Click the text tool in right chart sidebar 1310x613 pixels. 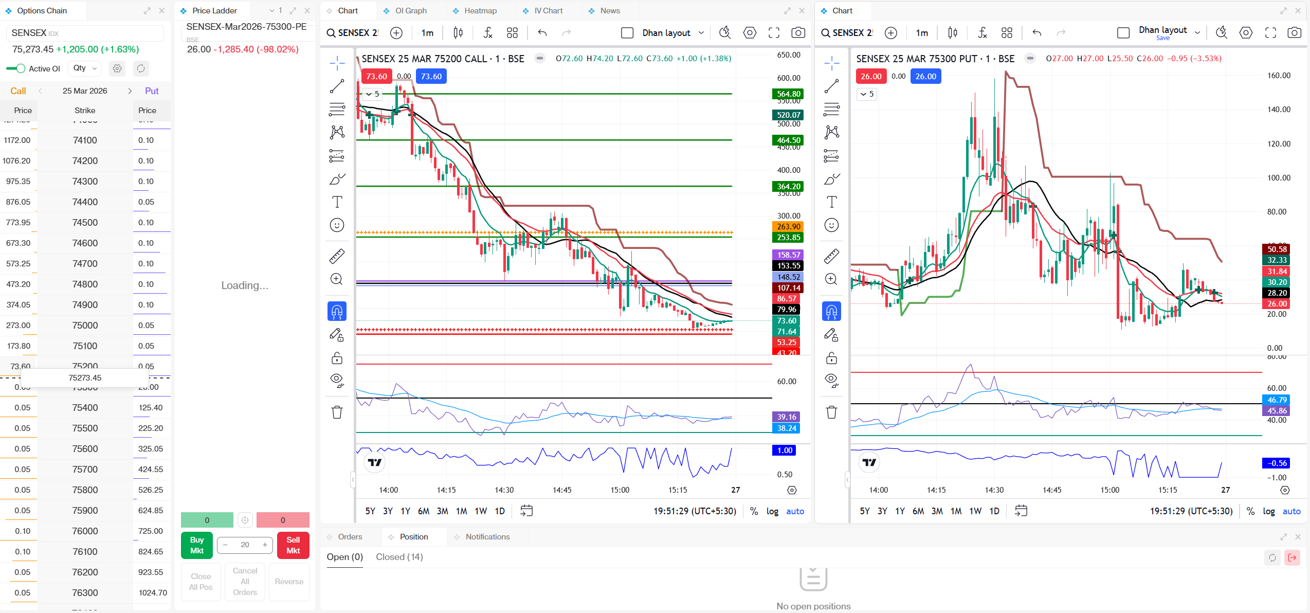[x=831, y=202]
